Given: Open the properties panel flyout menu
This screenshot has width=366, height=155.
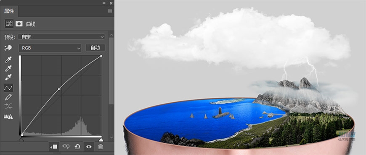Looking at the screenshot, I should click(110, 11).
